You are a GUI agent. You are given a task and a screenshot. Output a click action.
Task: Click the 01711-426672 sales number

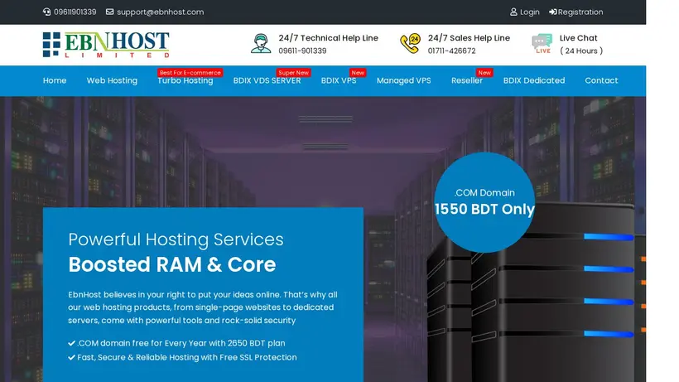(451, 51)
